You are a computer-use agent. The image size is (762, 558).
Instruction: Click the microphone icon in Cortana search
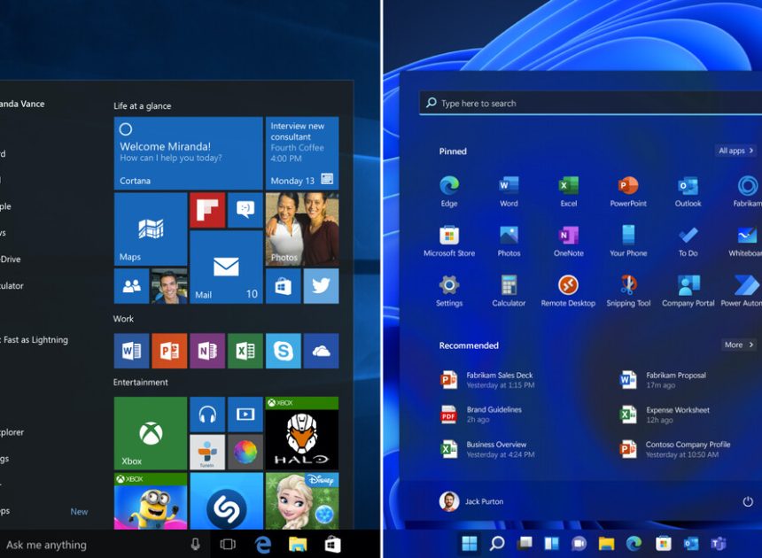(x=195, y=545)
